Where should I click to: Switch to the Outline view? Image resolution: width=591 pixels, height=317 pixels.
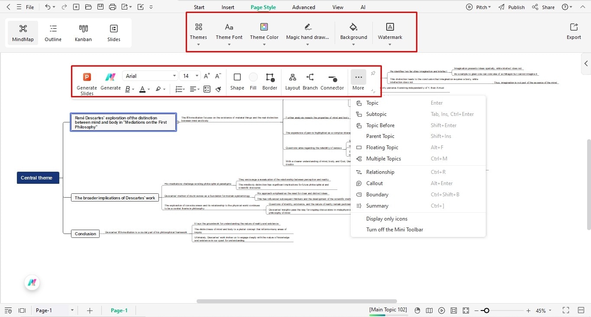pos(53,33)
